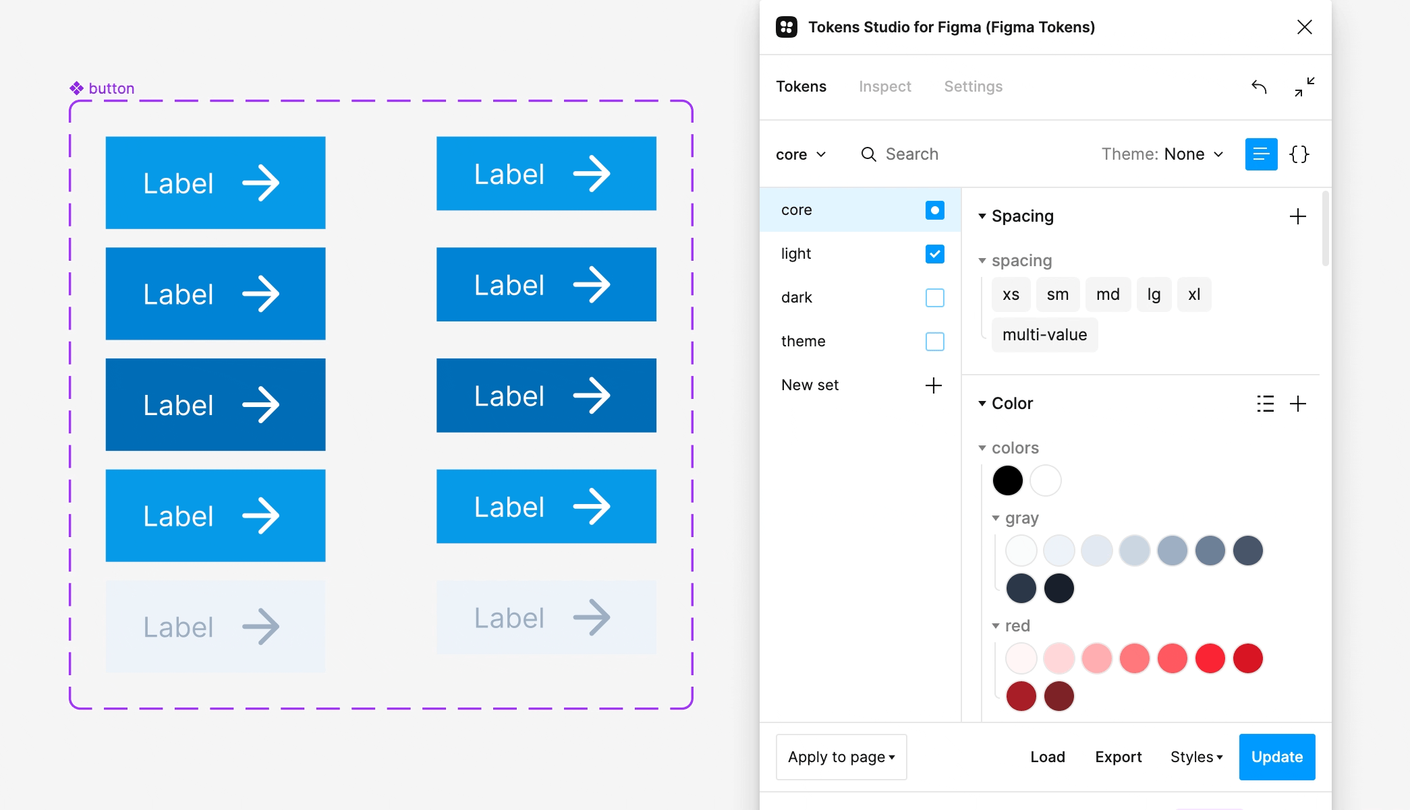Minimize plugin with the collapse arrows icon

click(x=1305, y=87)
